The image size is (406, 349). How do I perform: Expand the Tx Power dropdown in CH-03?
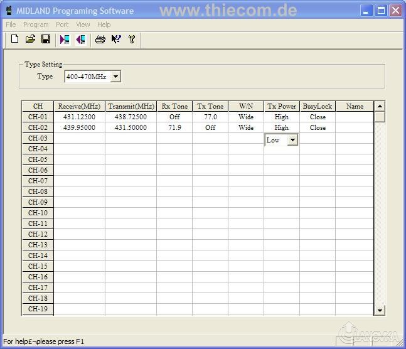click(292, 140)
